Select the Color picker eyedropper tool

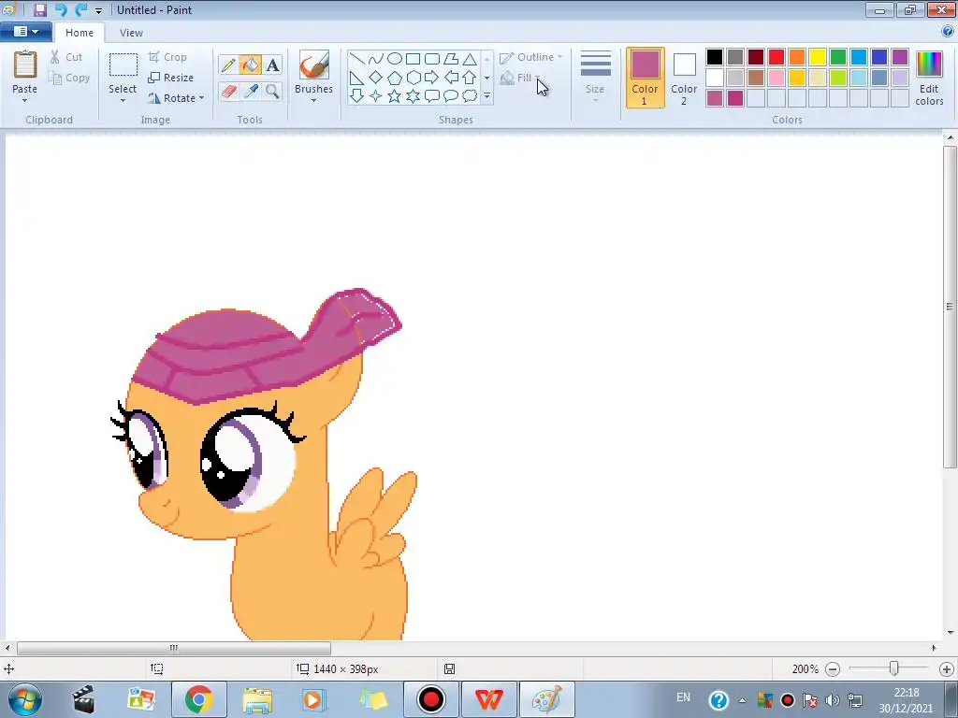[250, 91]
